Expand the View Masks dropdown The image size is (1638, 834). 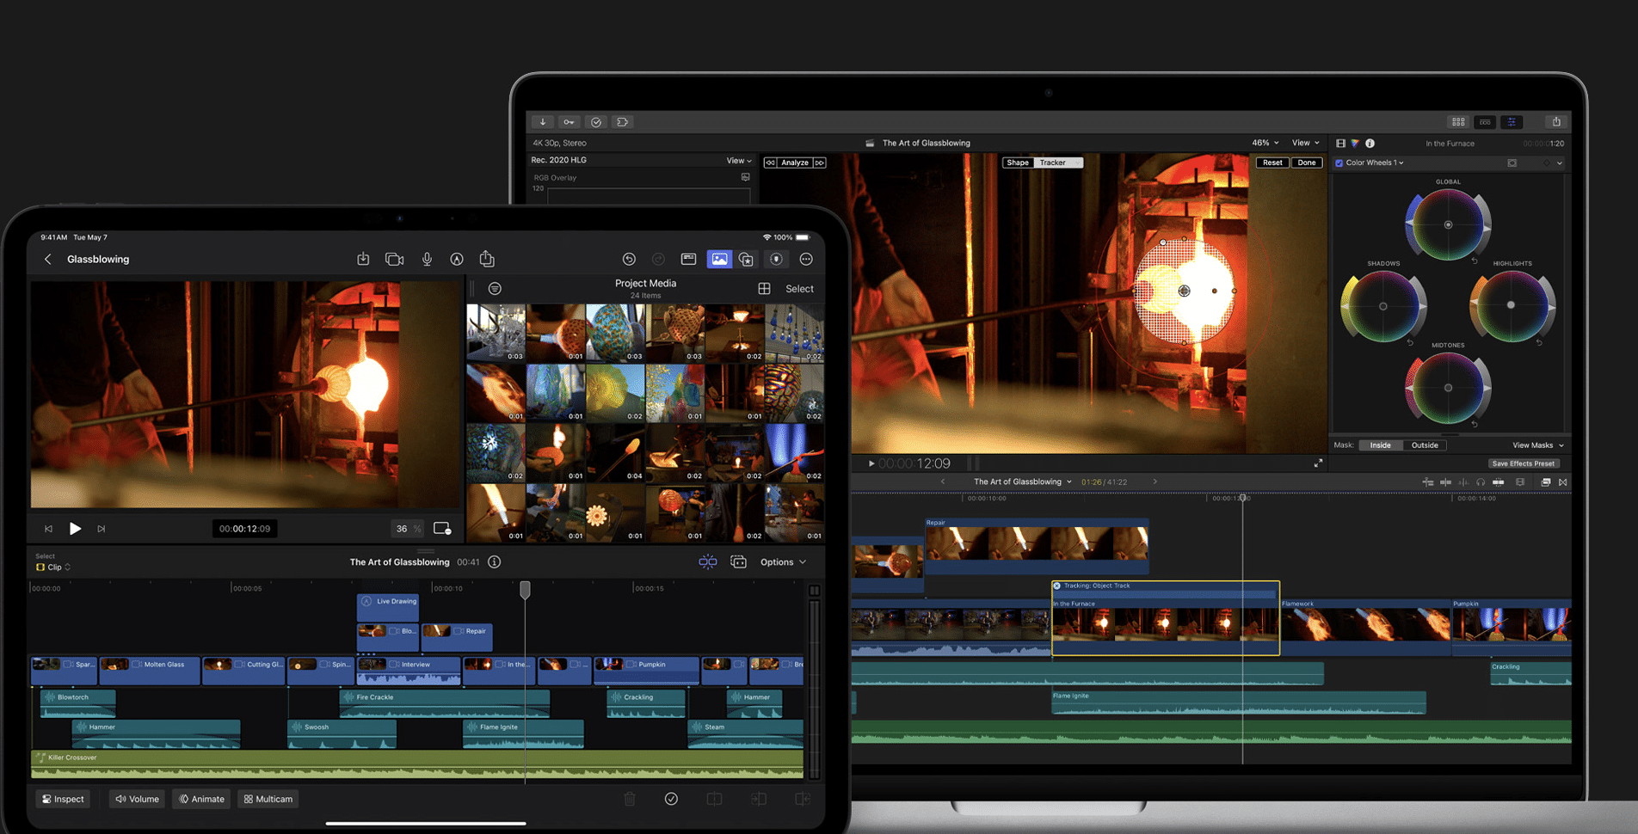[1537, 445]
